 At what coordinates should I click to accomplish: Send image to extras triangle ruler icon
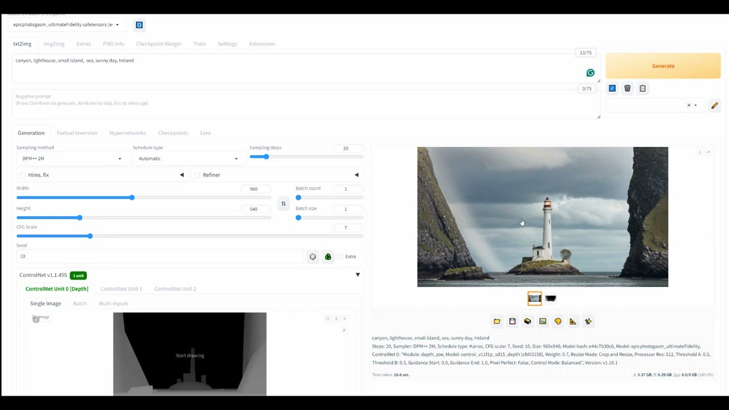click(x=573, y=321)
